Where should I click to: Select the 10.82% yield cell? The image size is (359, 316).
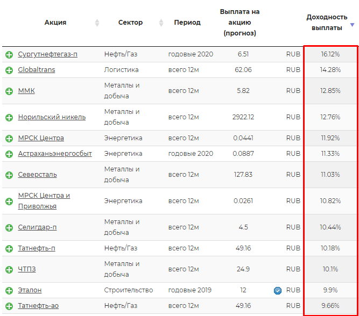pos(330,201)
